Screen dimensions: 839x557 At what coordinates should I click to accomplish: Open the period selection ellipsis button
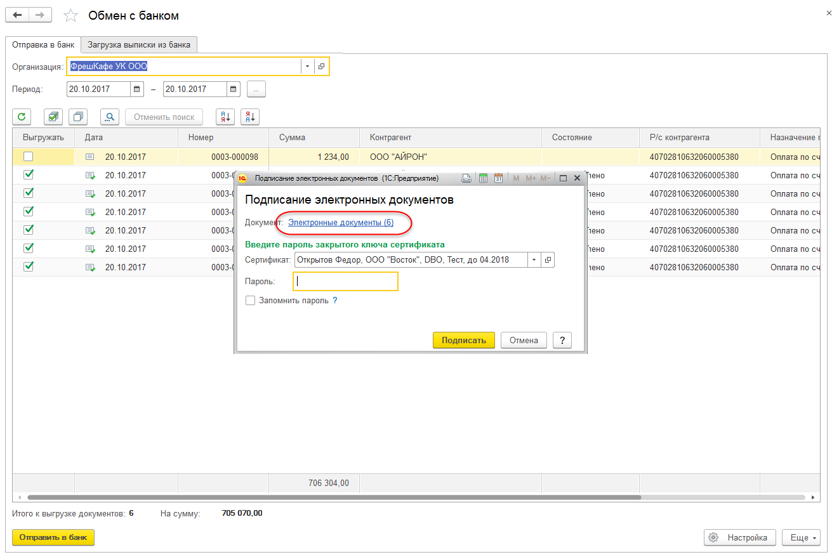point(256,89)
